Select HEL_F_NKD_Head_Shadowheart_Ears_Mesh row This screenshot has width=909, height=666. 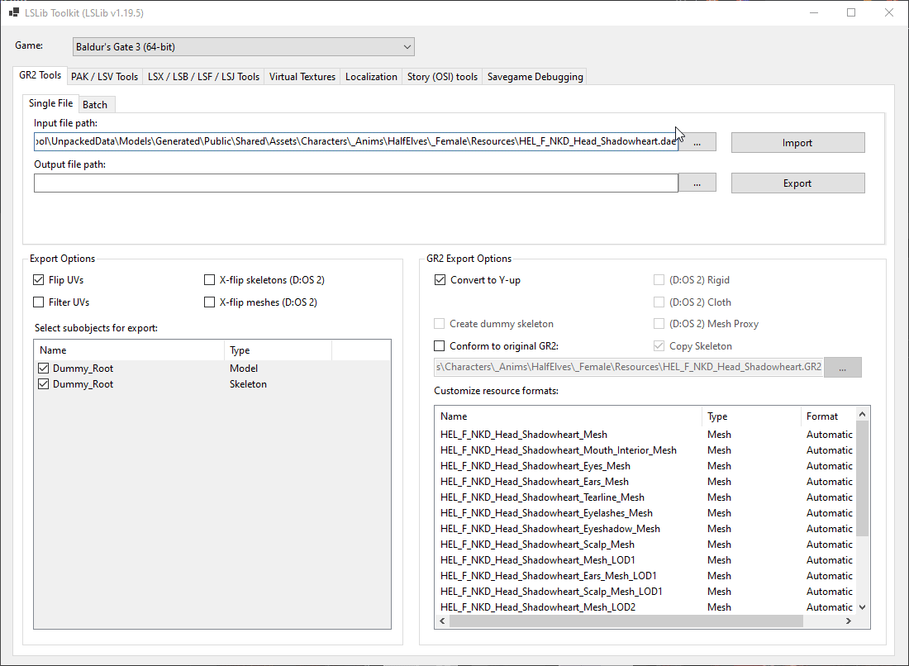pos(646,482)
